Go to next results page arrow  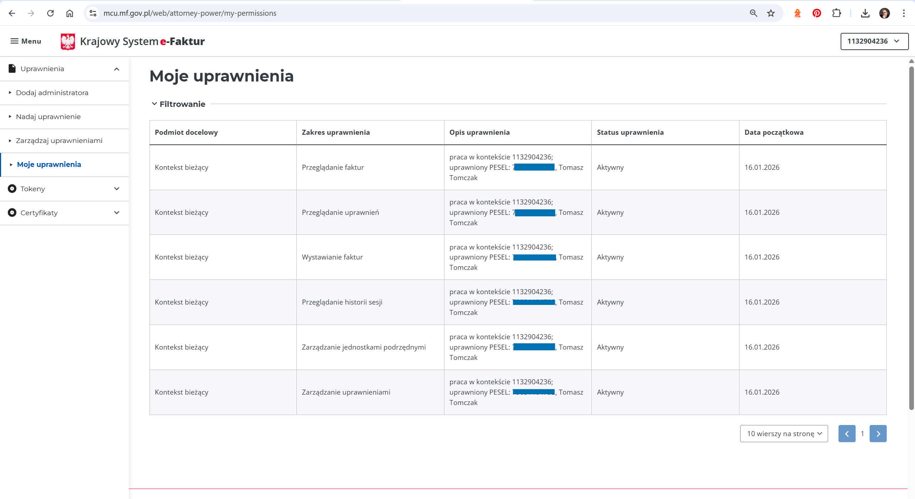[878, 434]
